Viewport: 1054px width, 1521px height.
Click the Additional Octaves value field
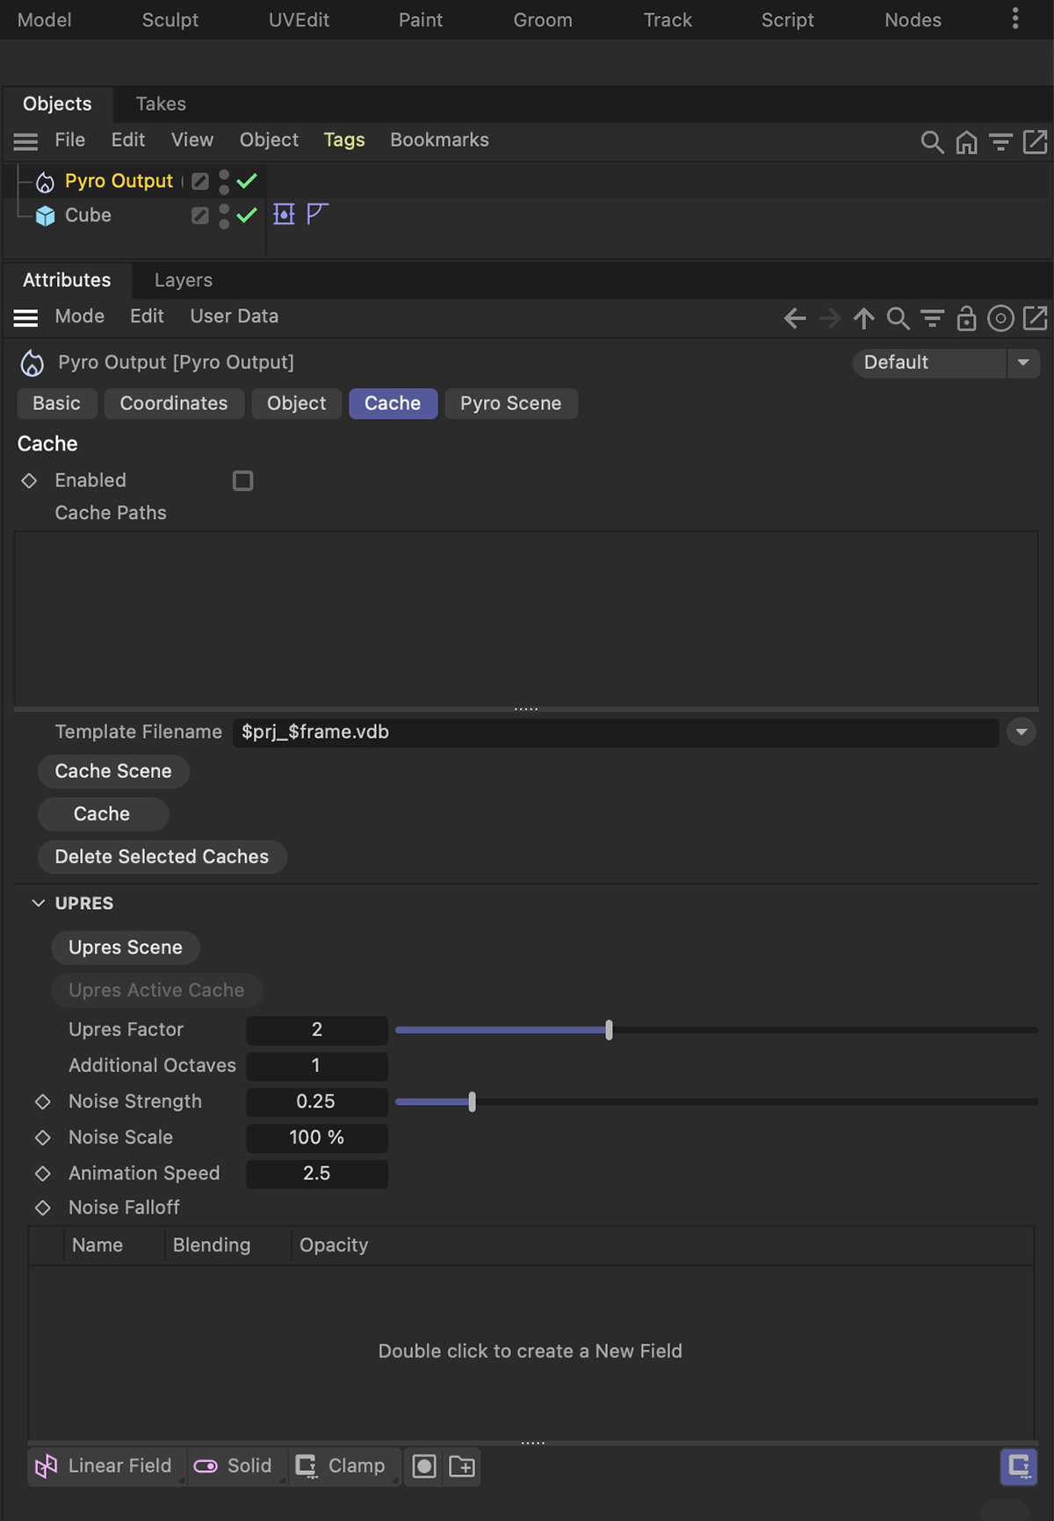tap(317, 1066)
